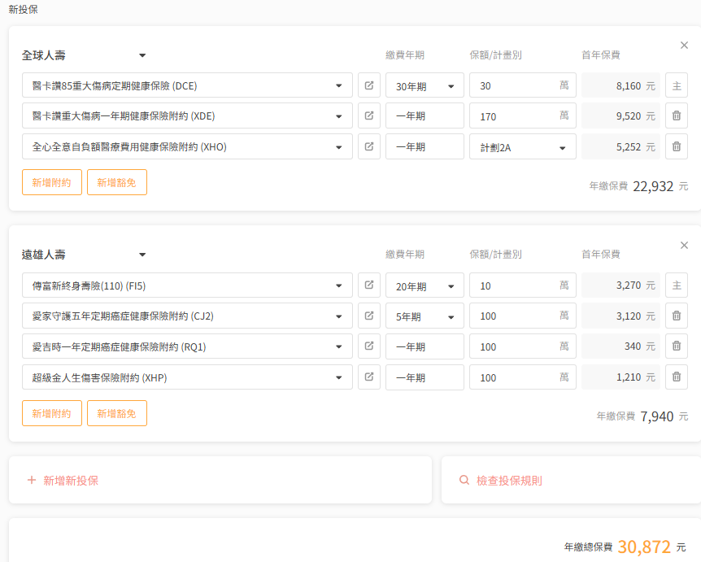Image resolution: width=701 pixels, height=562 pixels.
Task: Click the 主 main-contract badge on FI5 row
Action: point(677,285)
